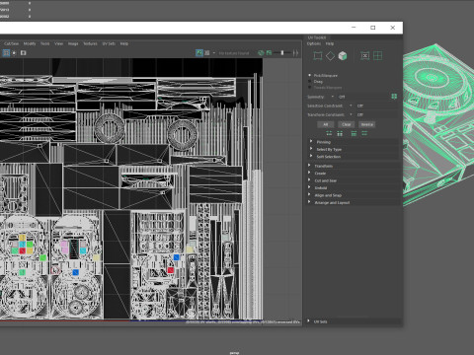The image size is (474, 355).
Task: Click the All selection button
Action: click(326, 124)
